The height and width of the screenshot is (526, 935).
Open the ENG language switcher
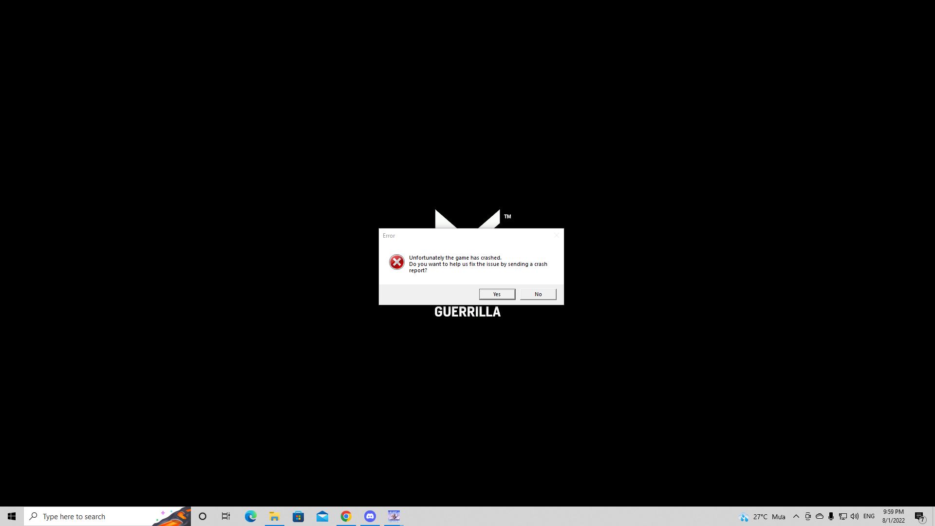(x=869, y=516)
